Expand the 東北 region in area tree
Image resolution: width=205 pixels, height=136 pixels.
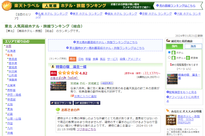click(x=10, y=55)
